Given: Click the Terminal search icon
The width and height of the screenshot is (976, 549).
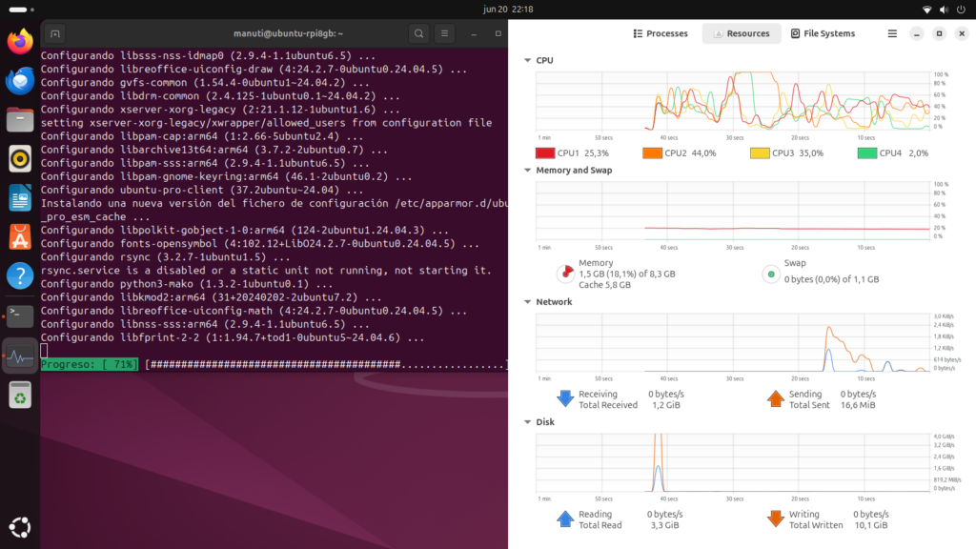Looking at the screenshot, I should tap(419, 33).
